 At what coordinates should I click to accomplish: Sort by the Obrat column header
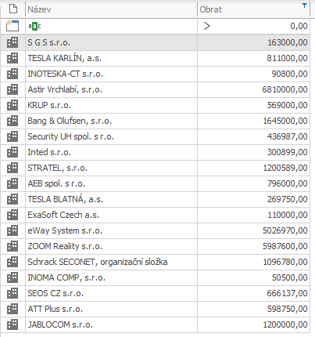[x=253, y=9]
